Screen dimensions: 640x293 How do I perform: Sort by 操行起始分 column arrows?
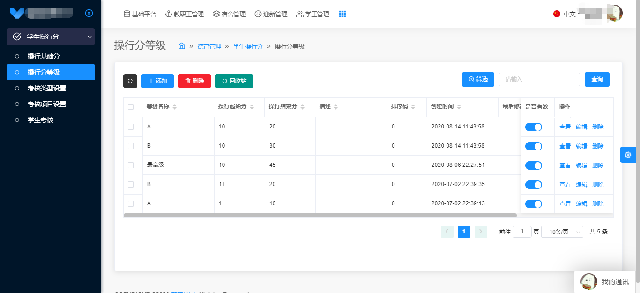(252, 107)
